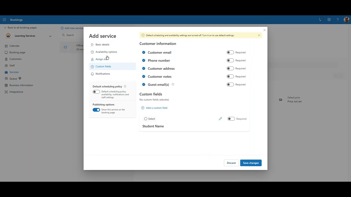Open Basic details section
The width and height of the screenshot is (351, 197).
112,45
